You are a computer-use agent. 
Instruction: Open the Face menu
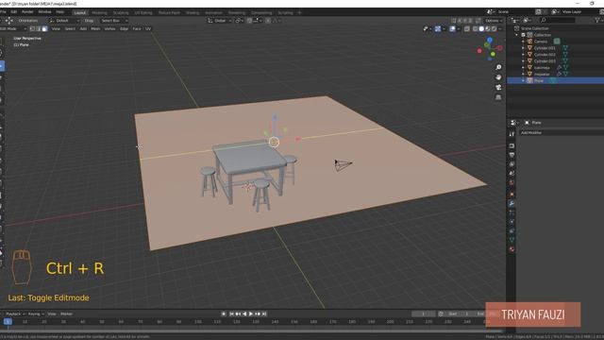coord(136,29)
